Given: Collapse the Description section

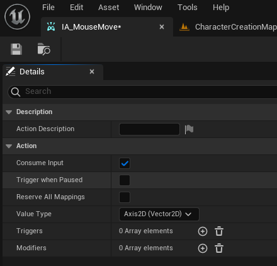Looking at the screenshot, I should pos(9,112).
